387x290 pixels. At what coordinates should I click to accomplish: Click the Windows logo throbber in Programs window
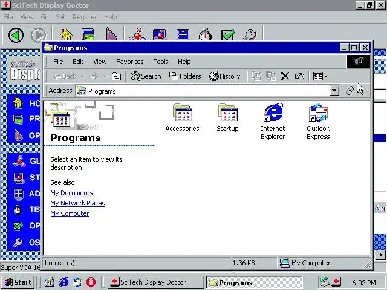pyautogui.click(x=359, y=62)
